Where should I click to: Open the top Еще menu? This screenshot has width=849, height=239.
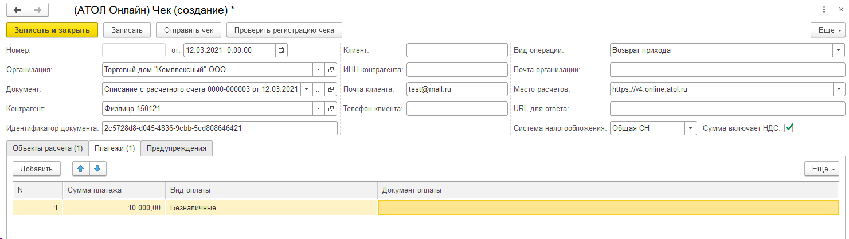click(x=828, y=30)
